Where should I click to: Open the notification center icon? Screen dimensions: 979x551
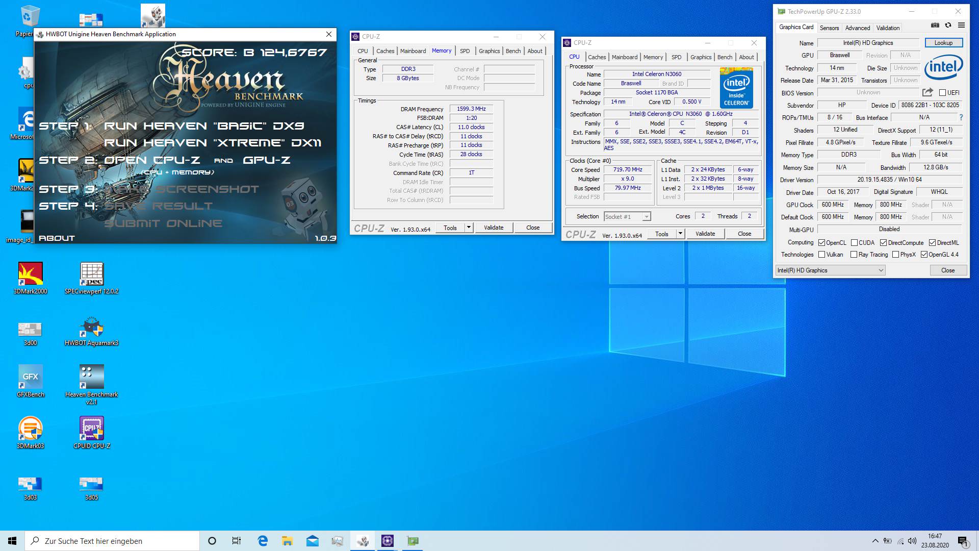(963, 541)
